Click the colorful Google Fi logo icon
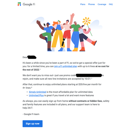This screenshot has height=131, width=131. pyautogui.click(x=19, y=4)
